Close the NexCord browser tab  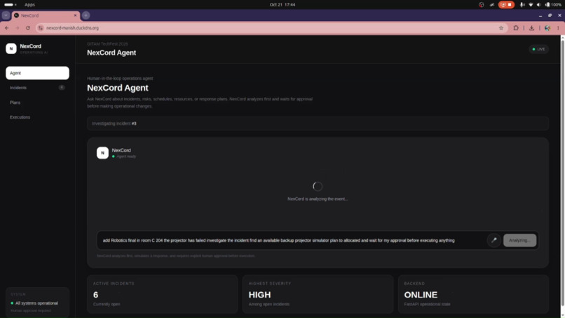pyautogui.click(x=75, y=15)
